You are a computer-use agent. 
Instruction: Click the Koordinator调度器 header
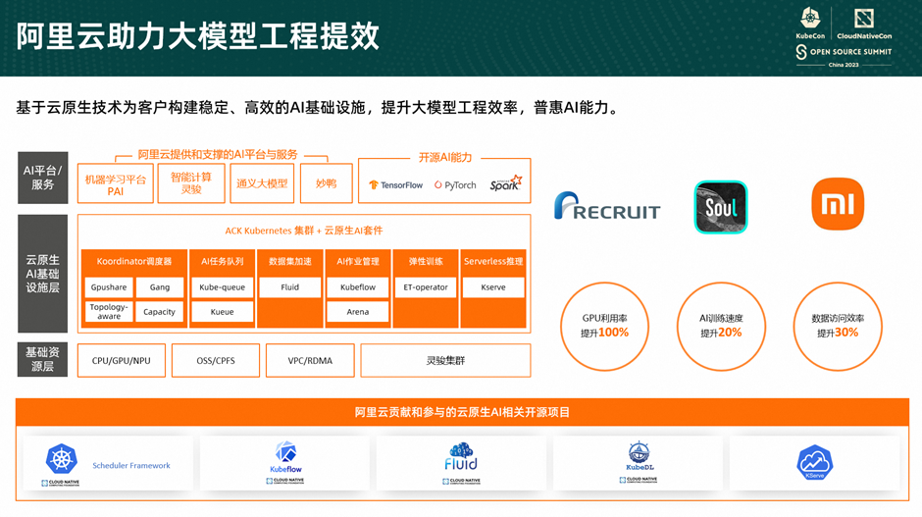(134, 261)
